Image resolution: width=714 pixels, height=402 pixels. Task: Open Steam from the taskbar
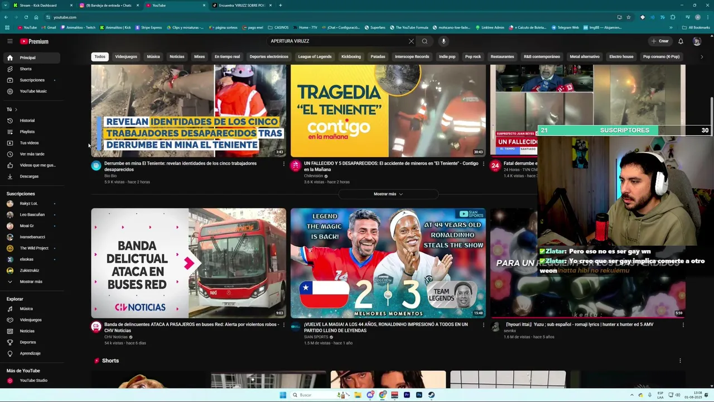431,395
